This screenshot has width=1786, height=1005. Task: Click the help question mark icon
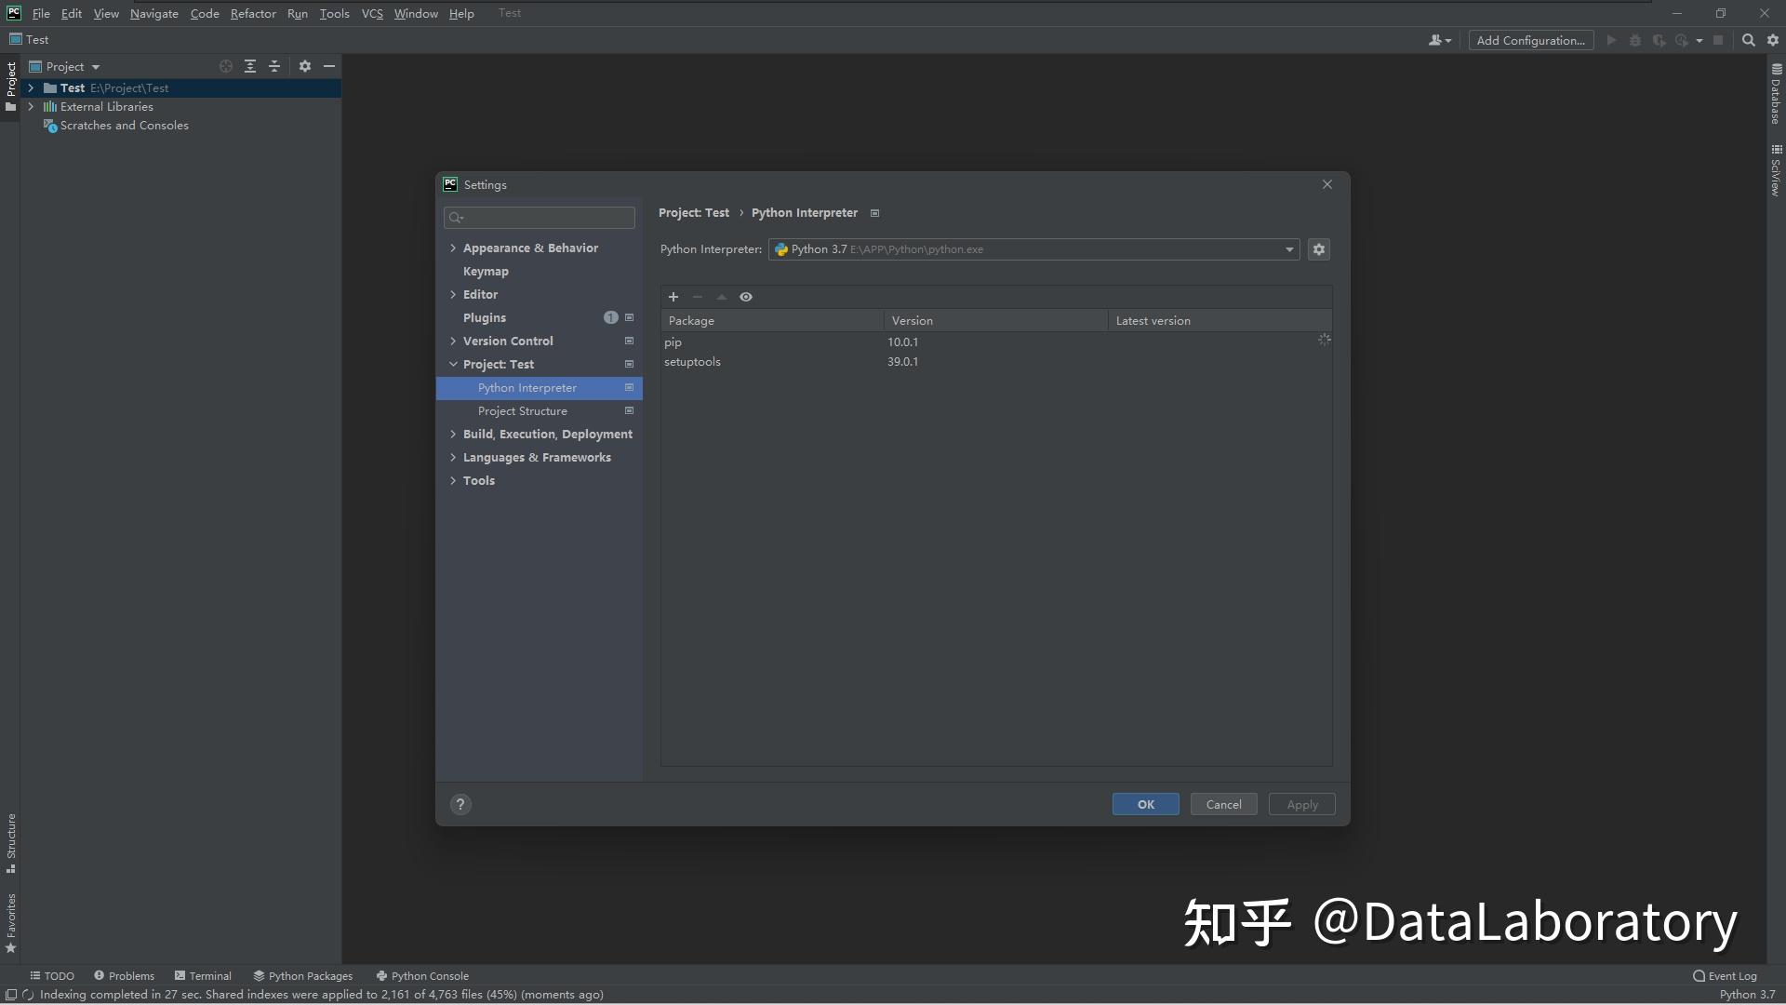(460, 804)
